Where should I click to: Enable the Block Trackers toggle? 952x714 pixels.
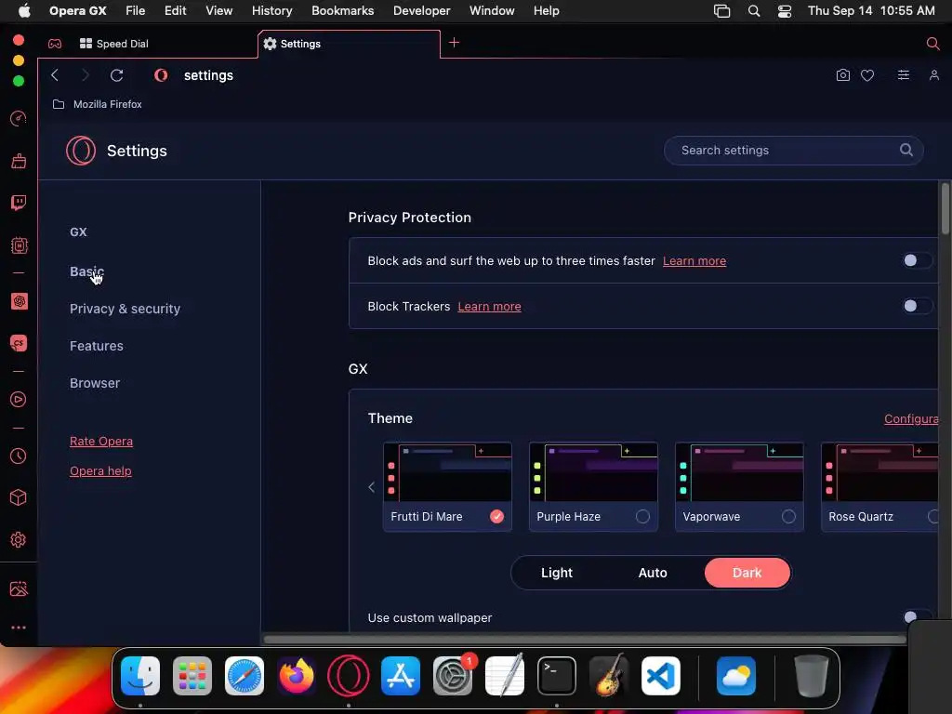[917, 306]
